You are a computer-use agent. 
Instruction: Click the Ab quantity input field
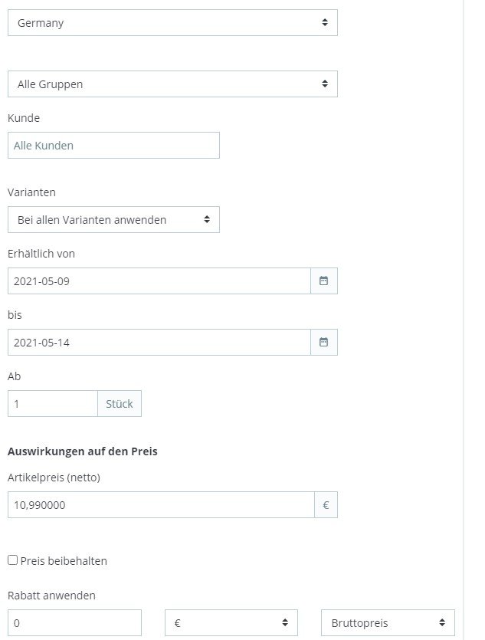(52, 404)
